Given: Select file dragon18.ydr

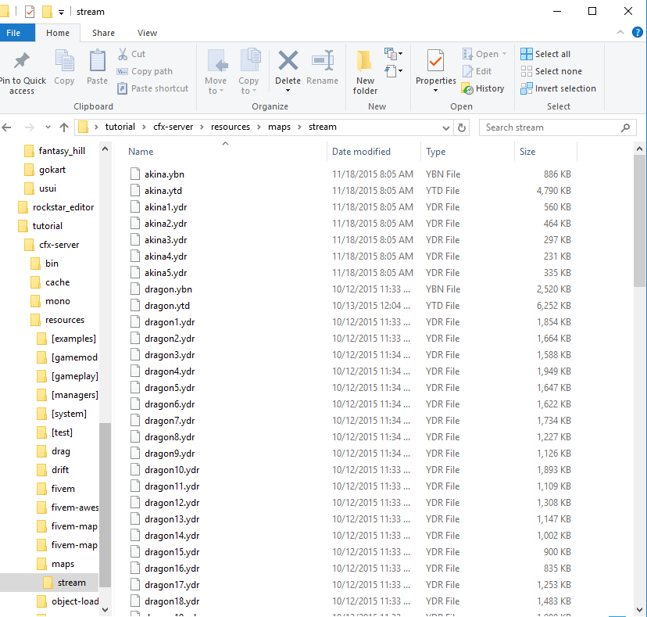Looking at the screenshot, I should pos(172,601).
